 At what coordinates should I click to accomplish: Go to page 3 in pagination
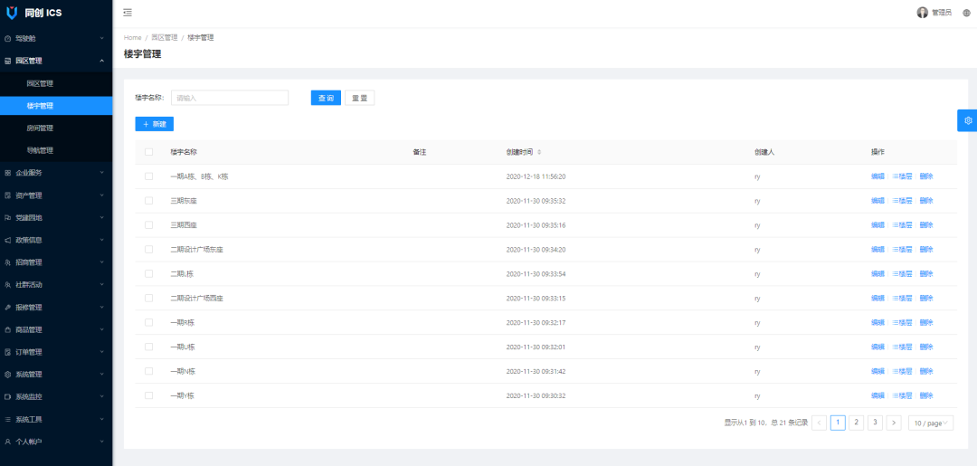(x=876, y=423)
